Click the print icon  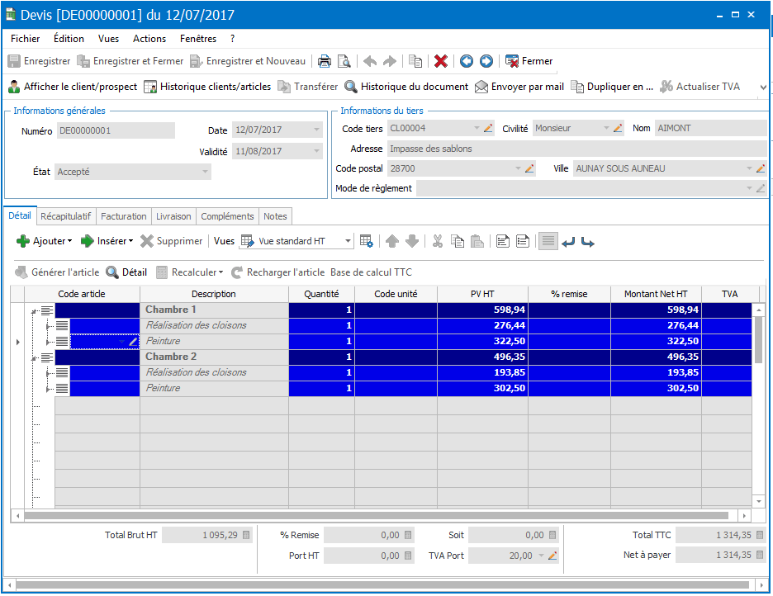point(325,61)
